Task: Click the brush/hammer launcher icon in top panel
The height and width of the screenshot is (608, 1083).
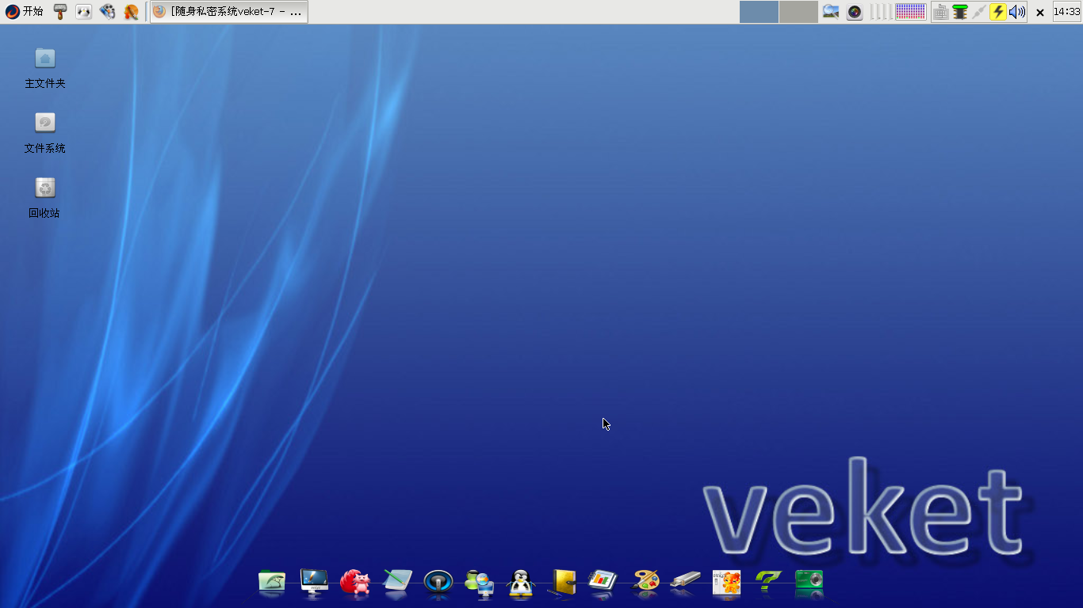Action: point(60,12)
